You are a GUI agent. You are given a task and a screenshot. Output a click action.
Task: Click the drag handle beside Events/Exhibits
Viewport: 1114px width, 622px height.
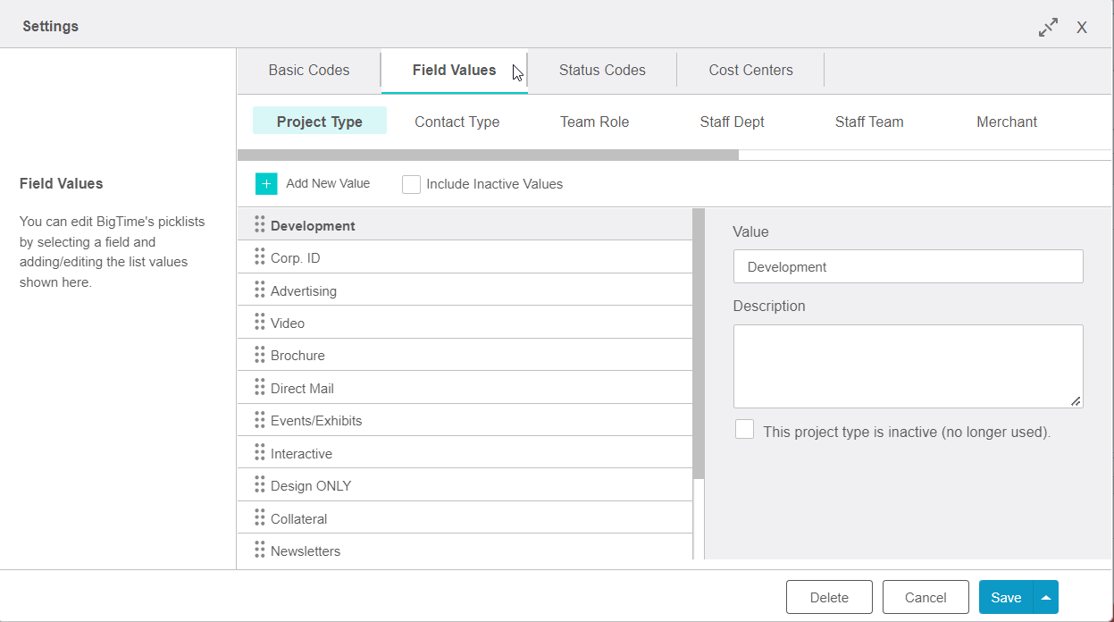tap(260, 419)
